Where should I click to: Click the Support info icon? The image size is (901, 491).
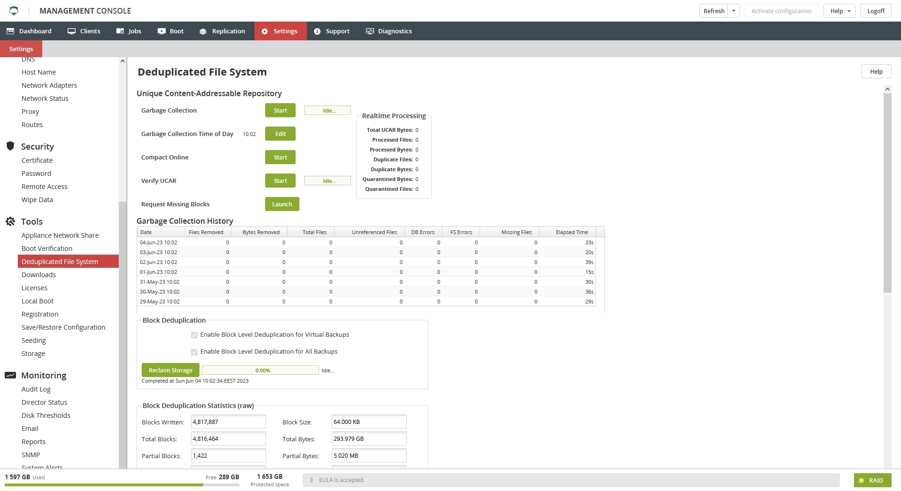pyautogui.click(x=317, y=31)
